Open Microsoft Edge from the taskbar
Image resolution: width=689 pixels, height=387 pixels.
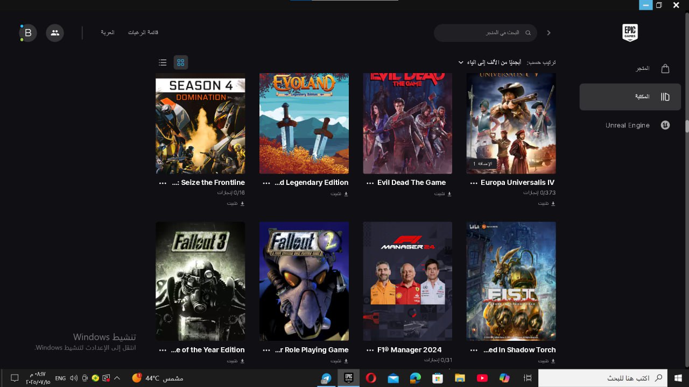[x=416, y=378]
